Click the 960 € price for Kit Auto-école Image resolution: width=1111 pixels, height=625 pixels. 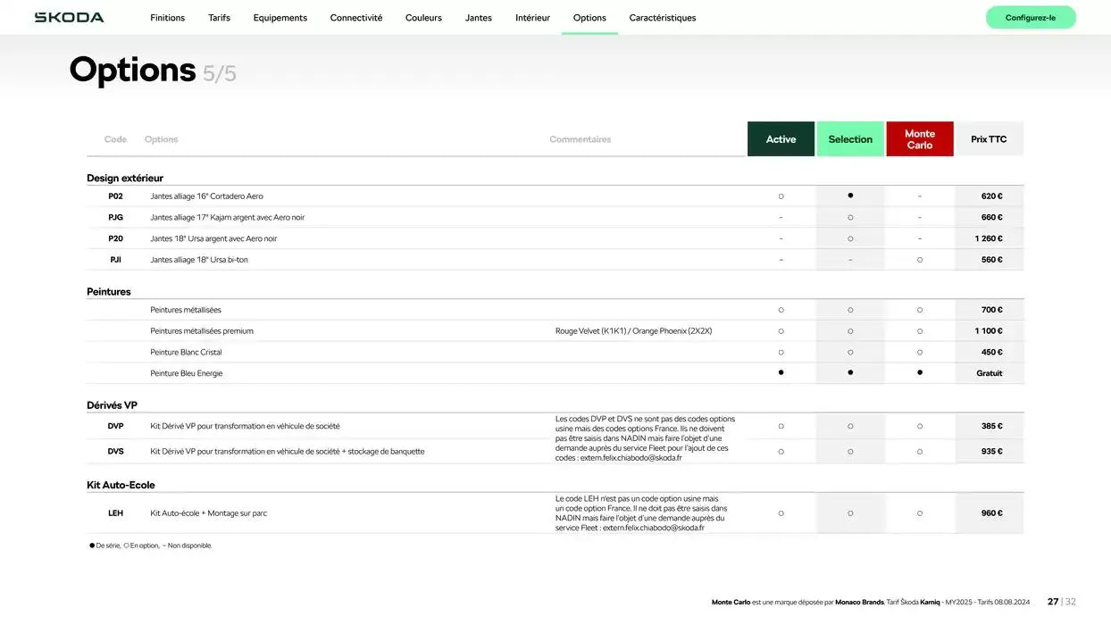coord(991,513)
